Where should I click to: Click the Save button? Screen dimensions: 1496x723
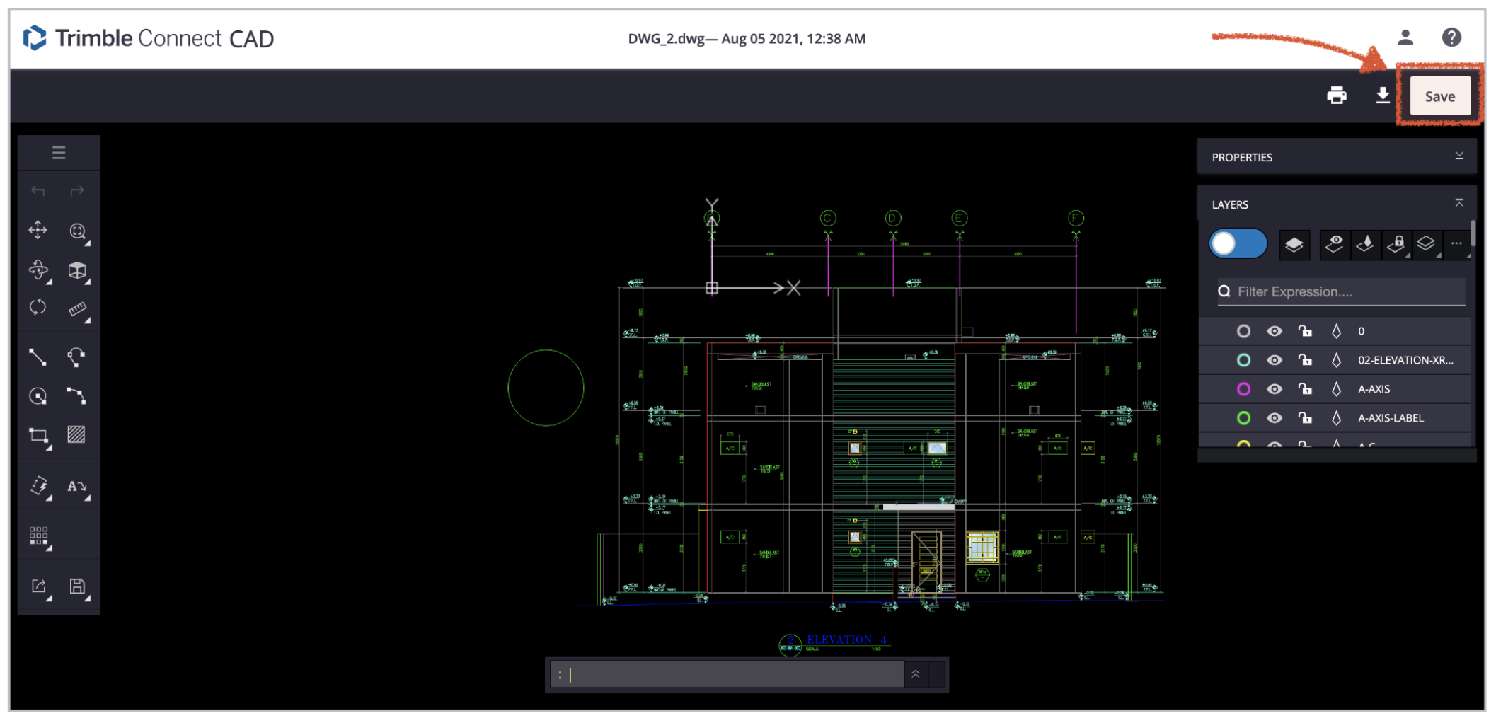1439,96
